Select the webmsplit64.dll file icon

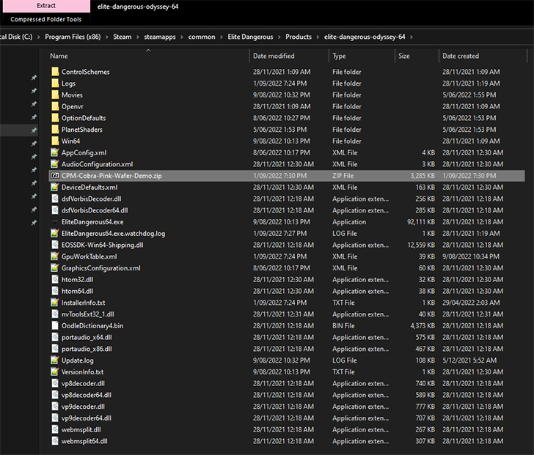tap(55, 441)
